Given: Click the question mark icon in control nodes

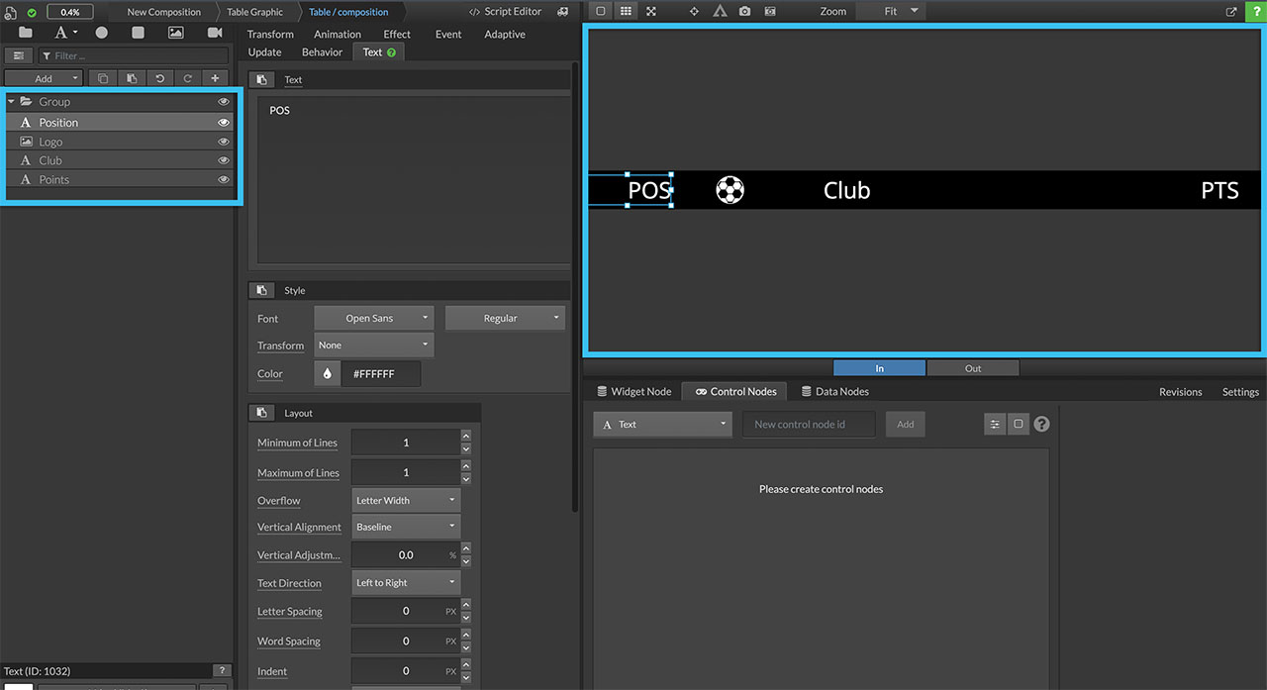Looking at the screenshot, I should tap(1041, 424).
